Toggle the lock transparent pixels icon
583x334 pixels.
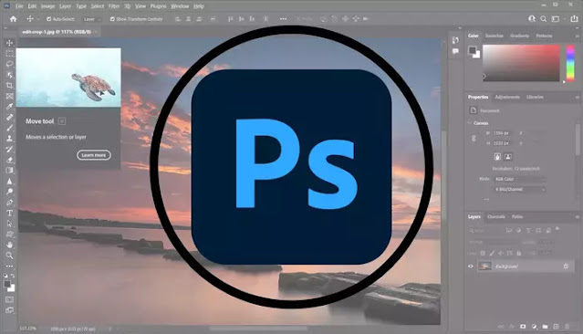coord(483,254)
